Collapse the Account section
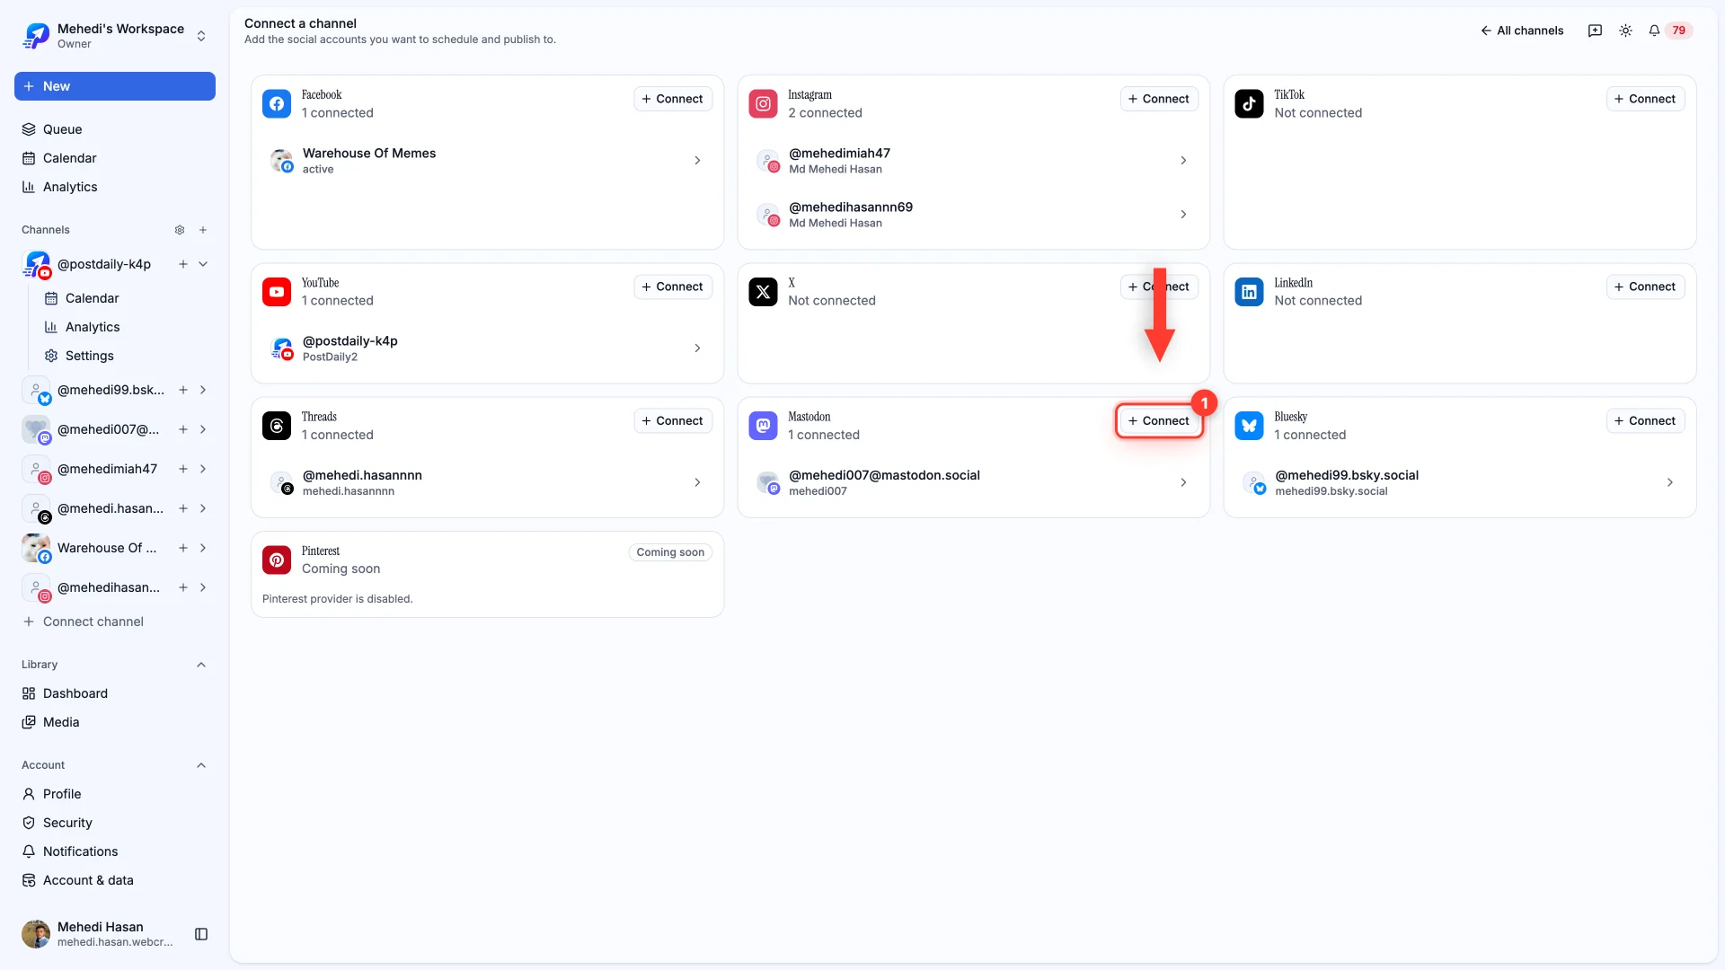The image size is (1725, 970). point(201,765)
